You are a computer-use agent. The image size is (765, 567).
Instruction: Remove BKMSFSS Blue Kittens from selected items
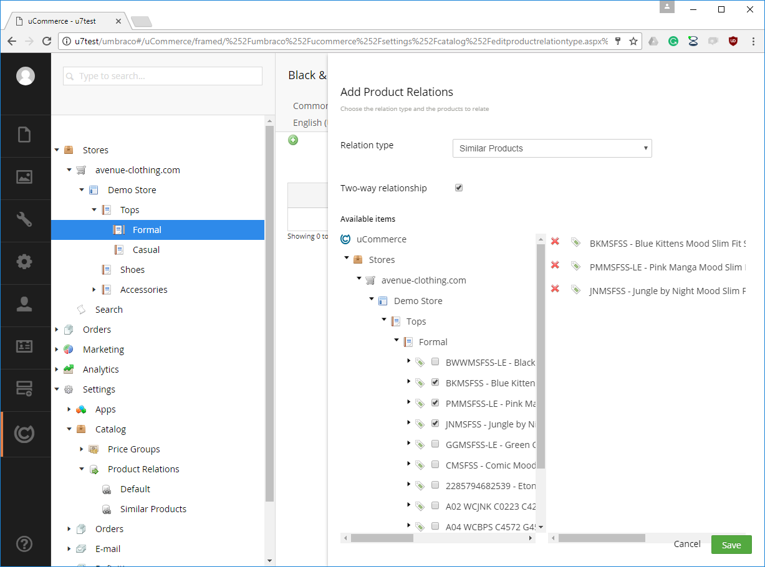pyautogui.click(x=555, y=242)
